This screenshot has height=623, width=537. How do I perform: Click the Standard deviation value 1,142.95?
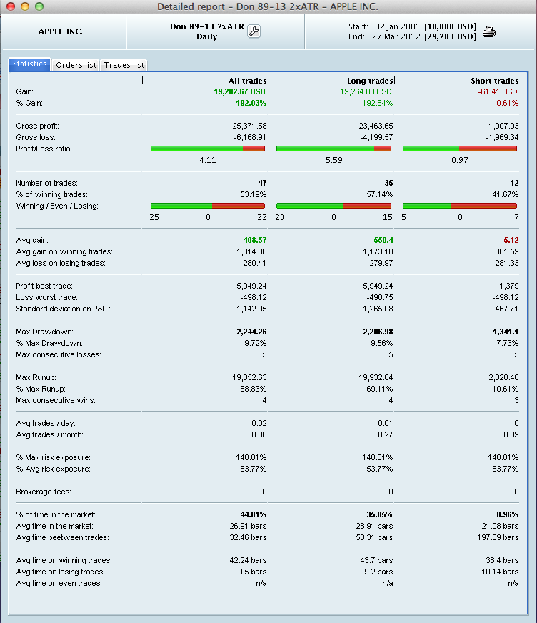click(x=251, y=309)
